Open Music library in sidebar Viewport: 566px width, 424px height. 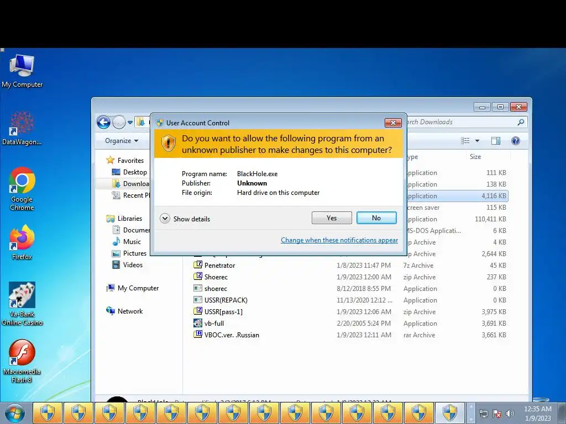[127, 242]
